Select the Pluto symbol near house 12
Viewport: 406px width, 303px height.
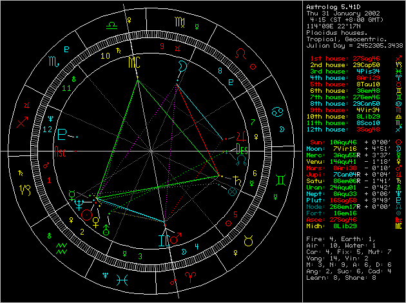coord(63,135)
